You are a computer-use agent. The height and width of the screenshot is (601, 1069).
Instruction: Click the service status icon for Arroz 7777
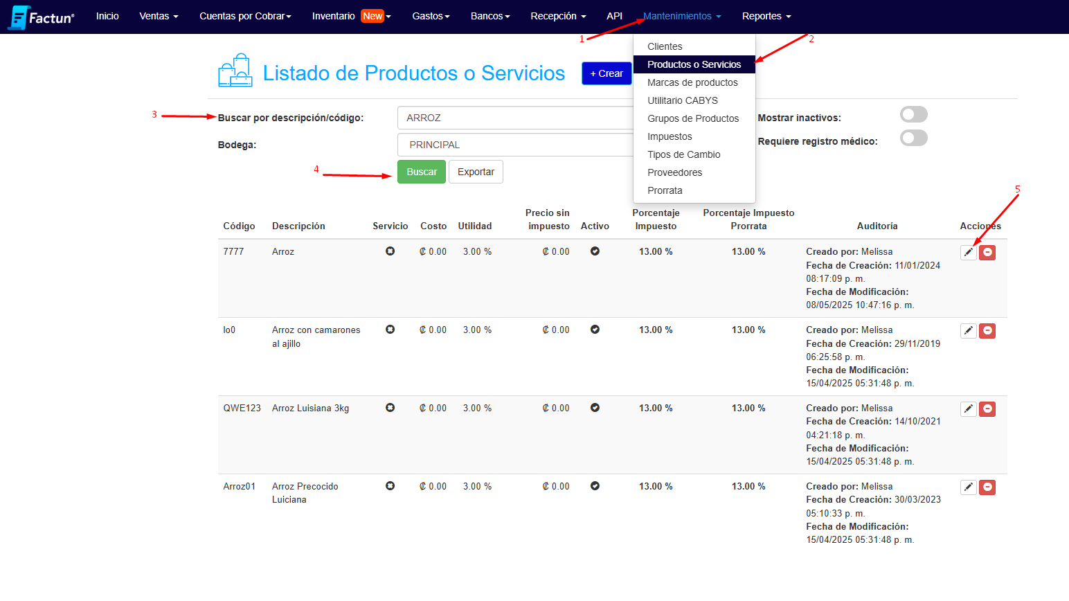390,251
